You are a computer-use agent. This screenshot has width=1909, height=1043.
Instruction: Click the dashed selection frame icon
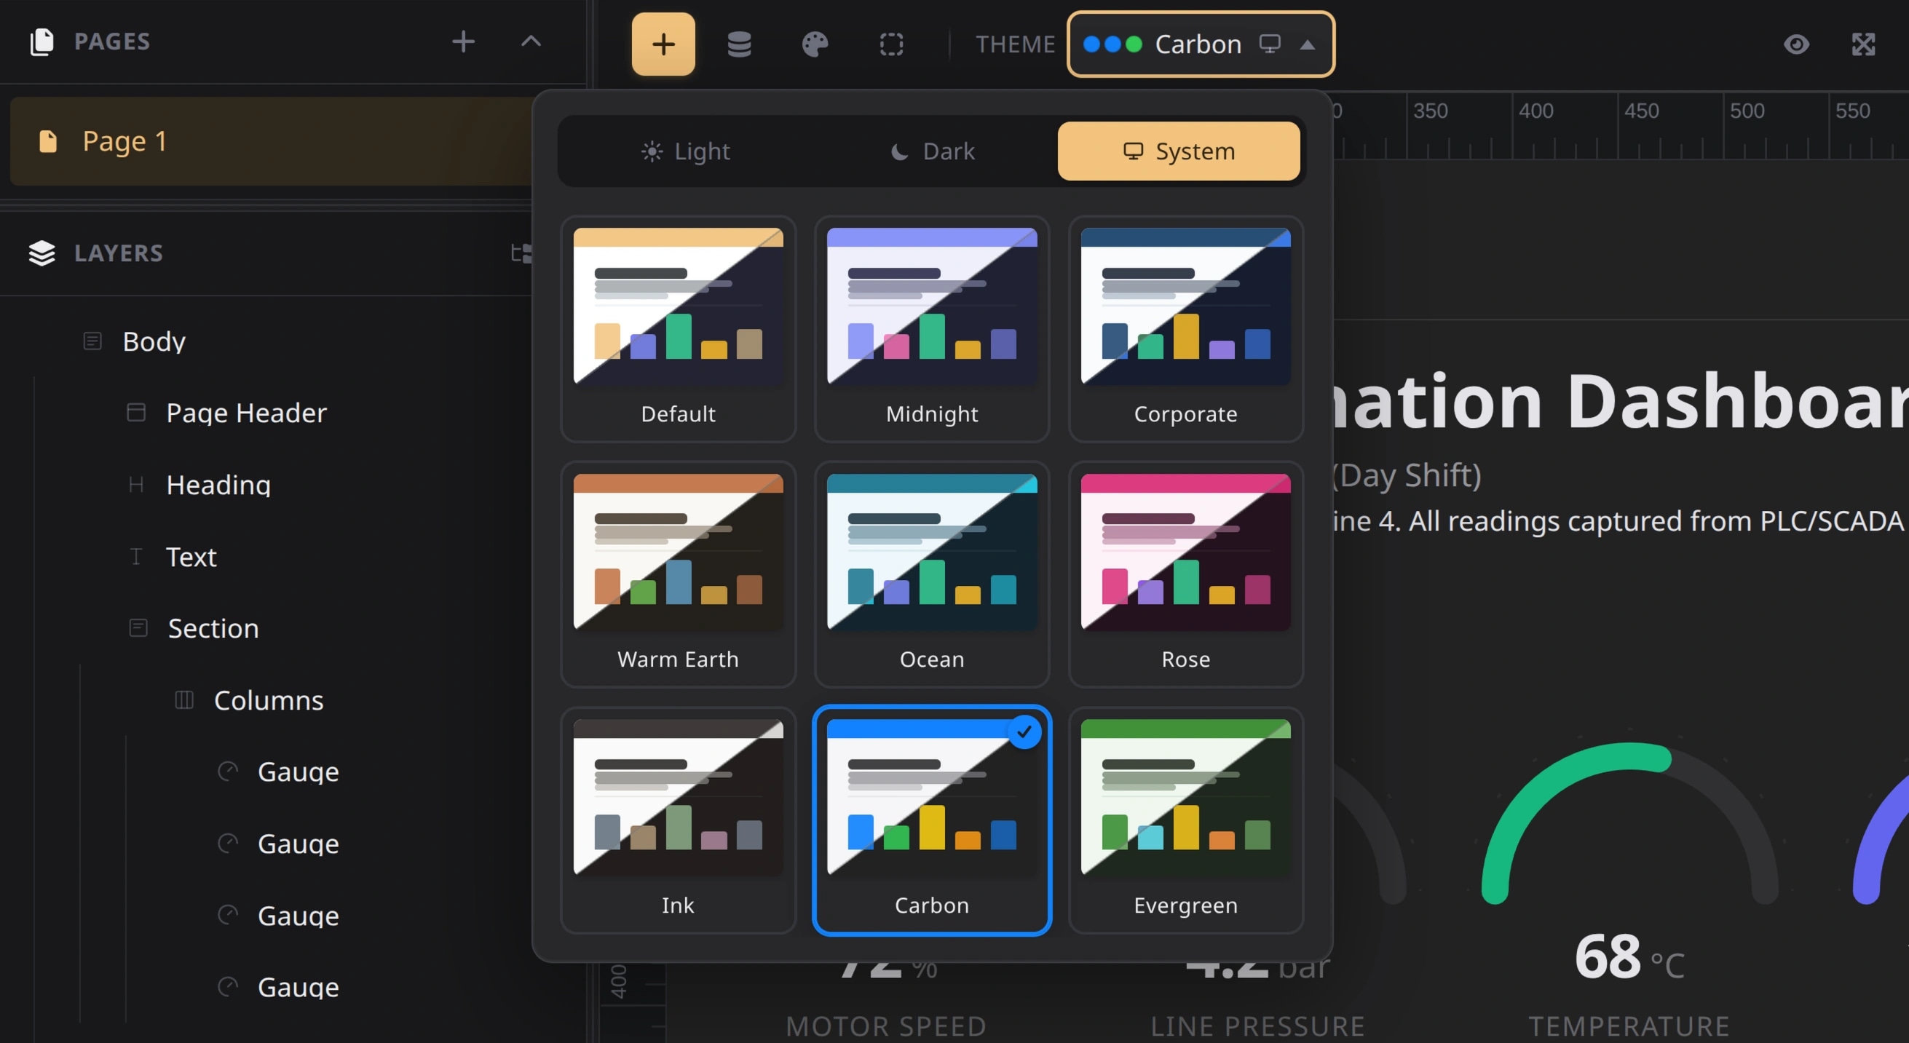coord(890,44)
